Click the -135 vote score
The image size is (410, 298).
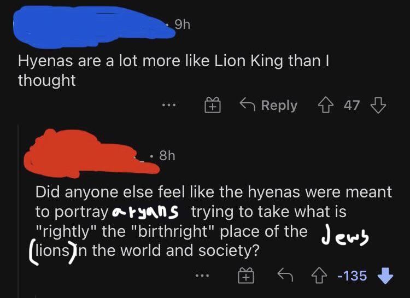tap(352, 276)
